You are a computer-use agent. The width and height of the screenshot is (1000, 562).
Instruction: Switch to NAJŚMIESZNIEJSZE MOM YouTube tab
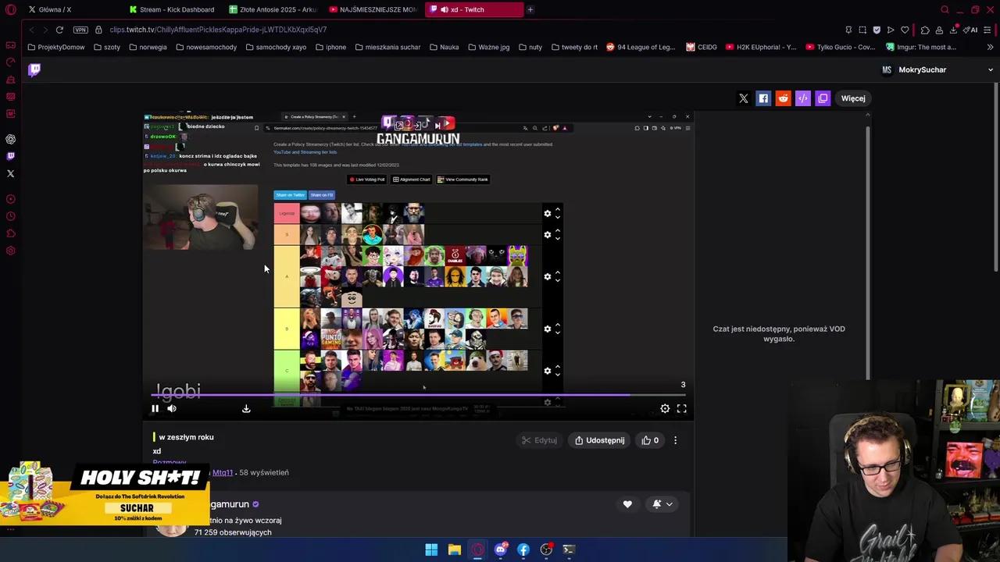[373, 9]
